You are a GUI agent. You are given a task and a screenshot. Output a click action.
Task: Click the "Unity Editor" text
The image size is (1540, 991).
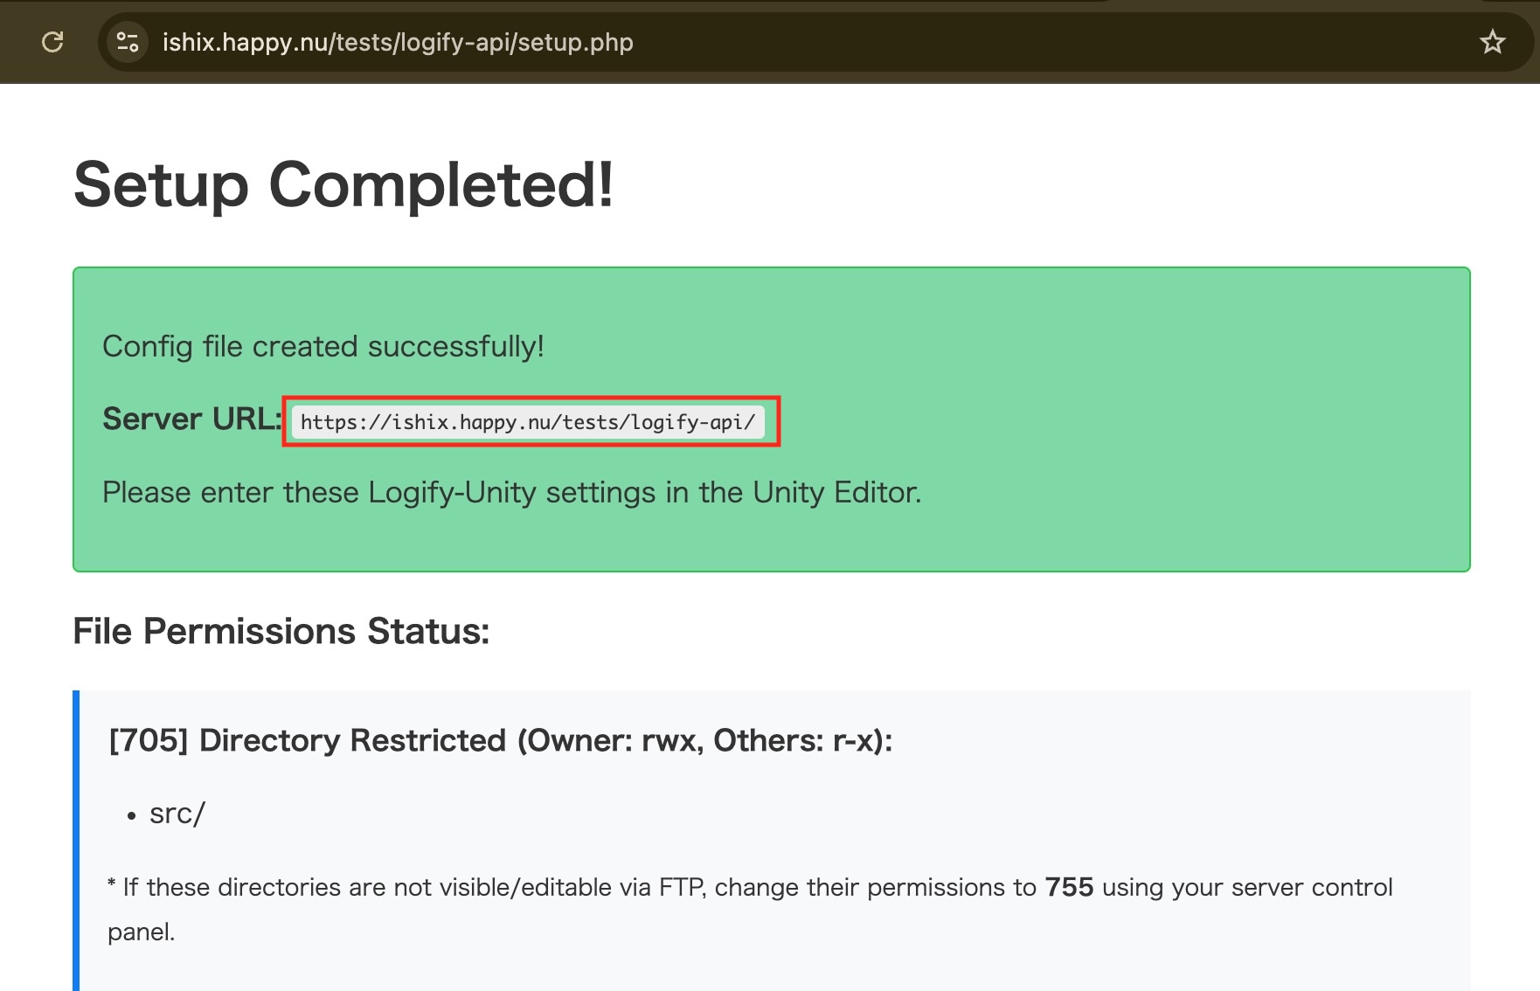(836, 493)
